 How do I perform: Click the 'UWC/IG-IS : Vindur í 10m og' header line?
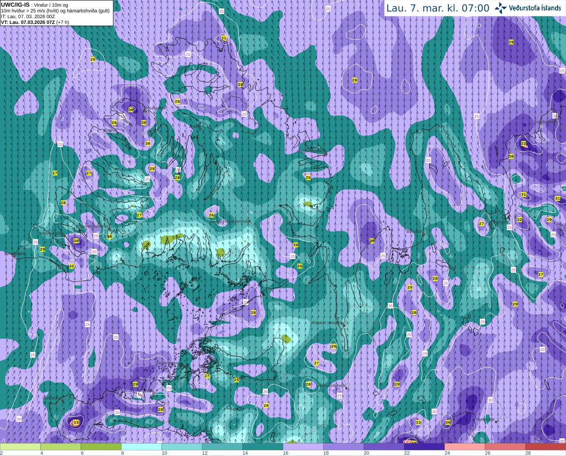coord(34,4)
